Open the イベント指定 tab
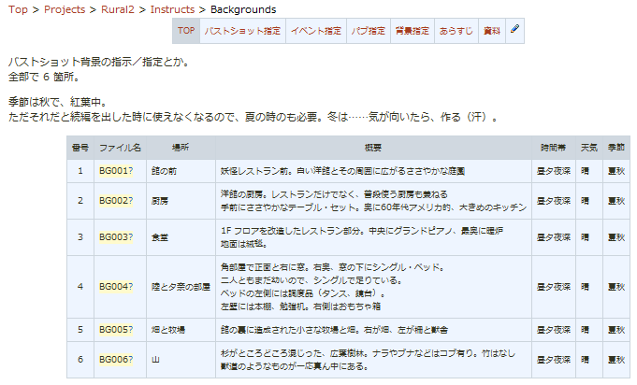The image size is (637, 385). [x=316, y=31]
